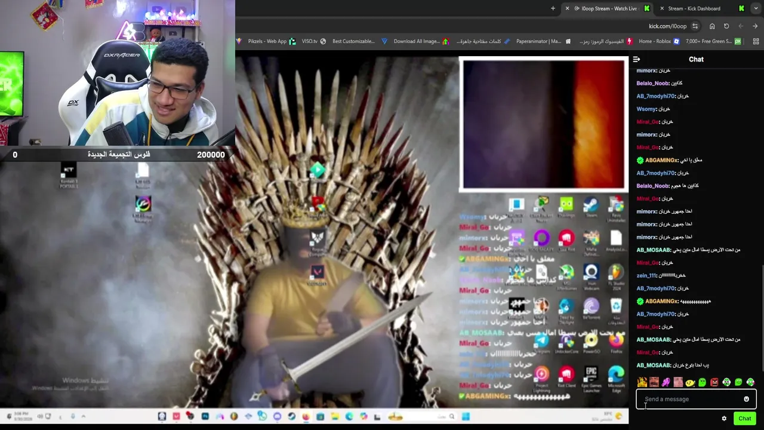764x430 pixels.
Task: Click the kick.com/l0oop address bar
Action: [x=668, y=26]
